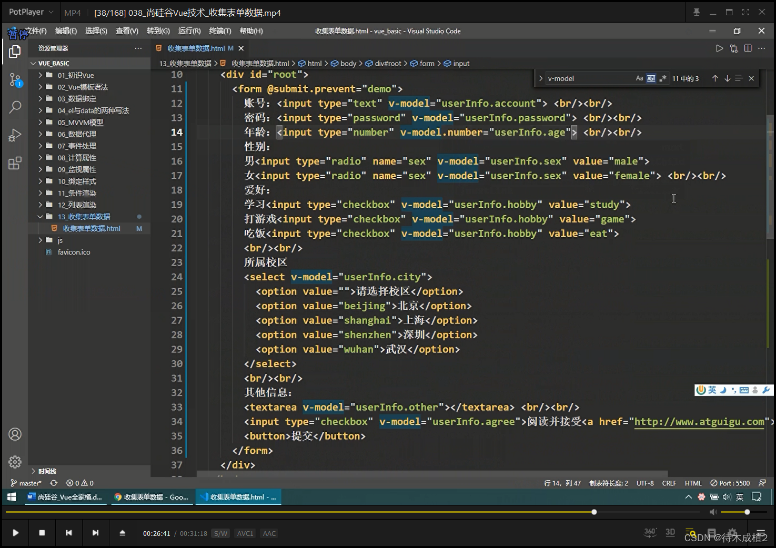Open the Run and Debug view icon
The image size is (776, 548).
click(x=15, y=135)
